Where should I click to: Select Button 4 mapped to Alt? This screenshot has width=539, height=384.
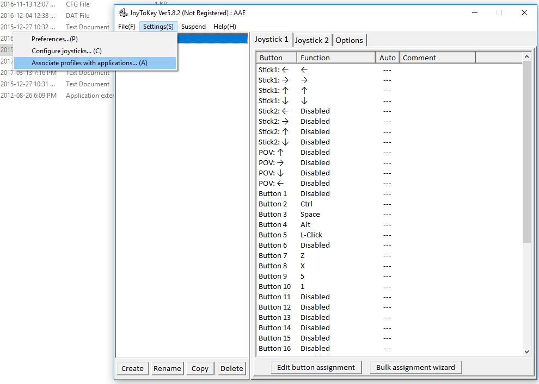[389, 224]
